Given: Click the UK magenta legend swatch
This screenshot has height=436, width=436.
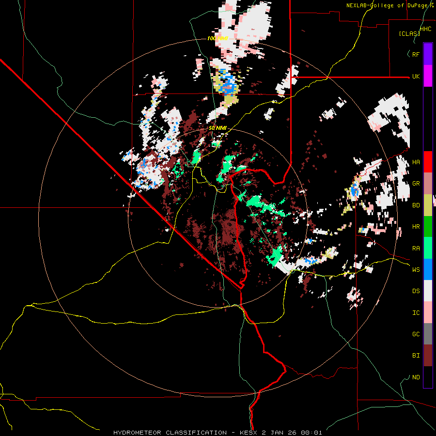Looking at the screenshot, I should click(428, 76).
